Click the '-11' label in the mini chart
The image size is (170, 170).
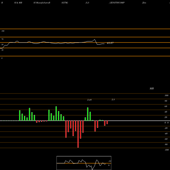[x=109, y=161]
